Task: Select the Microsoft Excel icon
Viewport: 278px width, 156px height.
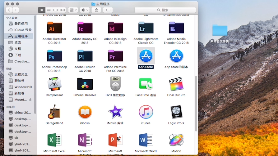Action: [54, 140]
